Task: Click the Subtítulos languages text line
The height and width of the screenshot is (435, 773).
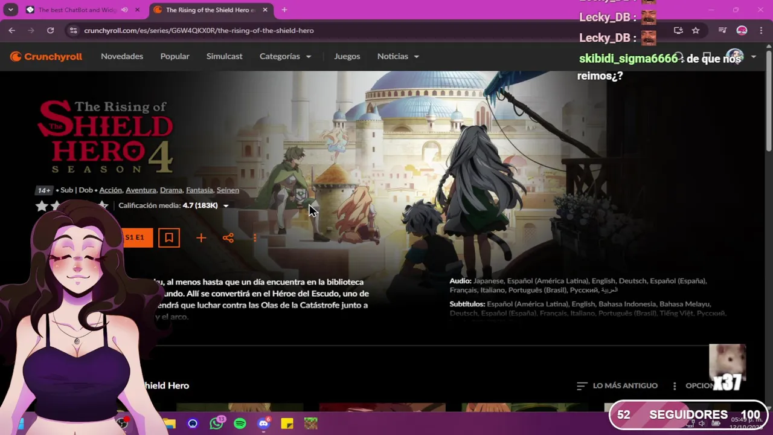Action: tap(587, 309)
